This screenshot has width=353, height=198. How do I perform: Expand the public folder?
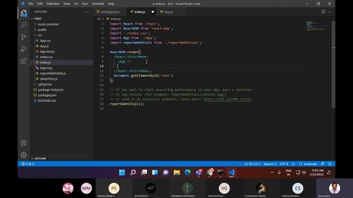coord(42,30)
